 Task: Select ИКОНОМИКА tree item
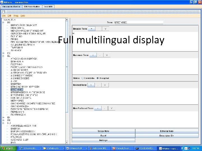(x=17, y=28)
